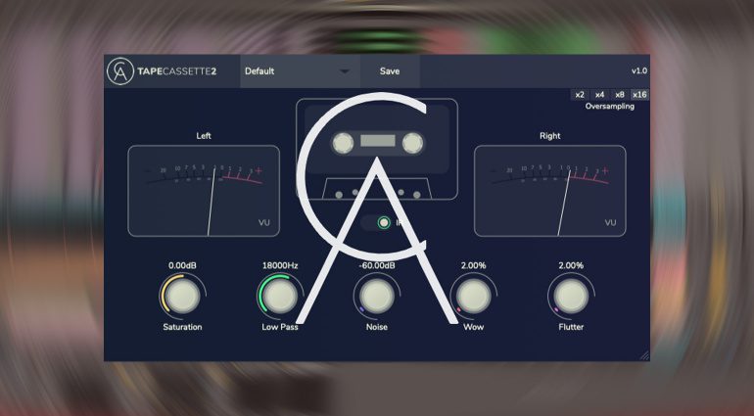Click the right cassette reel
The image size is (754, 416).
(x=413, y=143)
